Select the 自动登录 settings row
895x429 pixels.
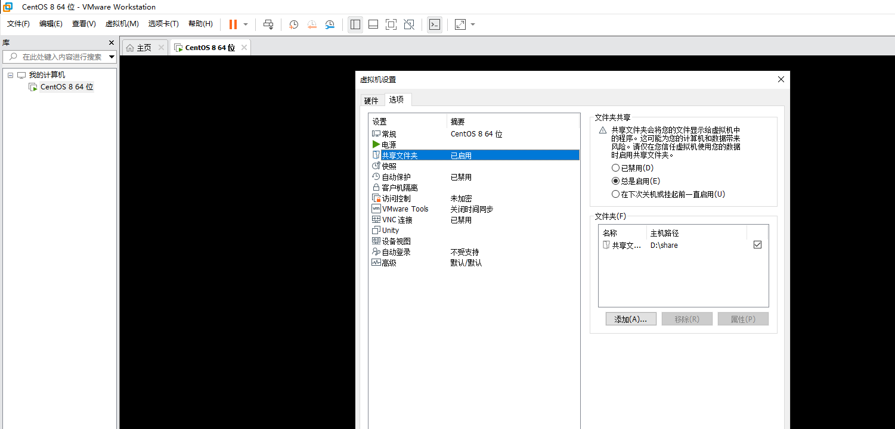tap(474, 252)
